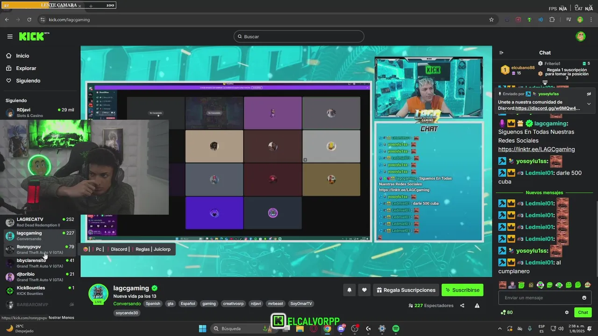The width and height of the screenshot is (598, 336).
Task: Open Siguiendo in the sidebar
Action: coord(23,81)
